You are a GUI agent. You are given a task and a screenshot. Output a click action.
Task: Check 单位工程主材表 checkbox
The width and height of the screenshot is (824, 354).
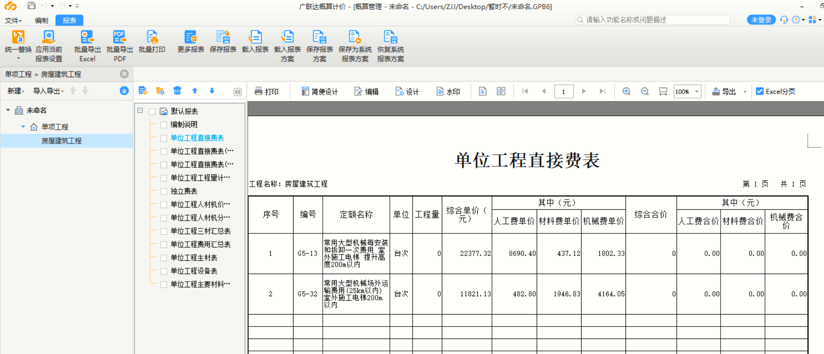(164, 258)
